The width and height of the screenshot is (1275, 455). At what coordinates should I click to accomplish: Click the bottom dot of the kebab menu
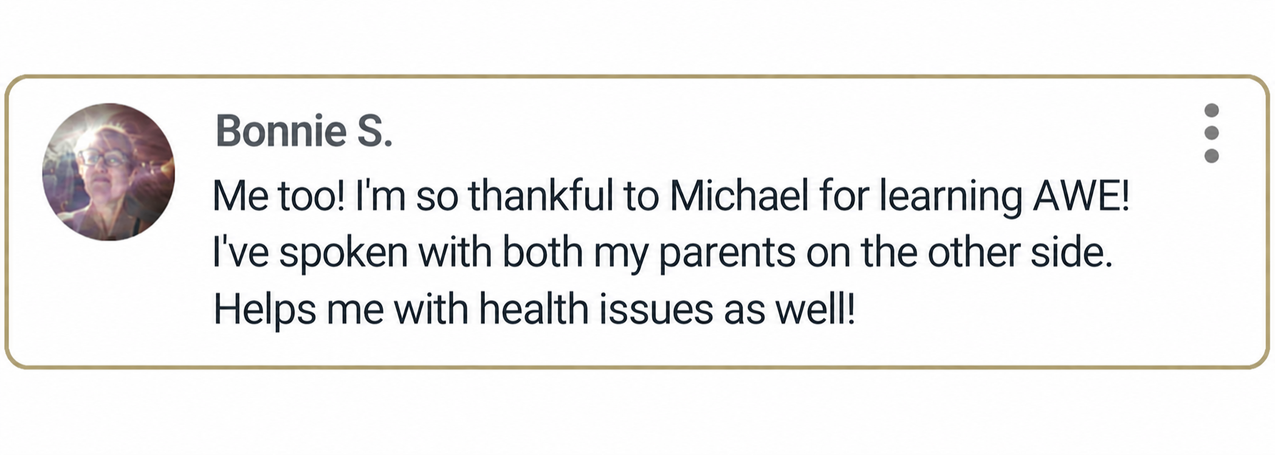(1211, 156)
